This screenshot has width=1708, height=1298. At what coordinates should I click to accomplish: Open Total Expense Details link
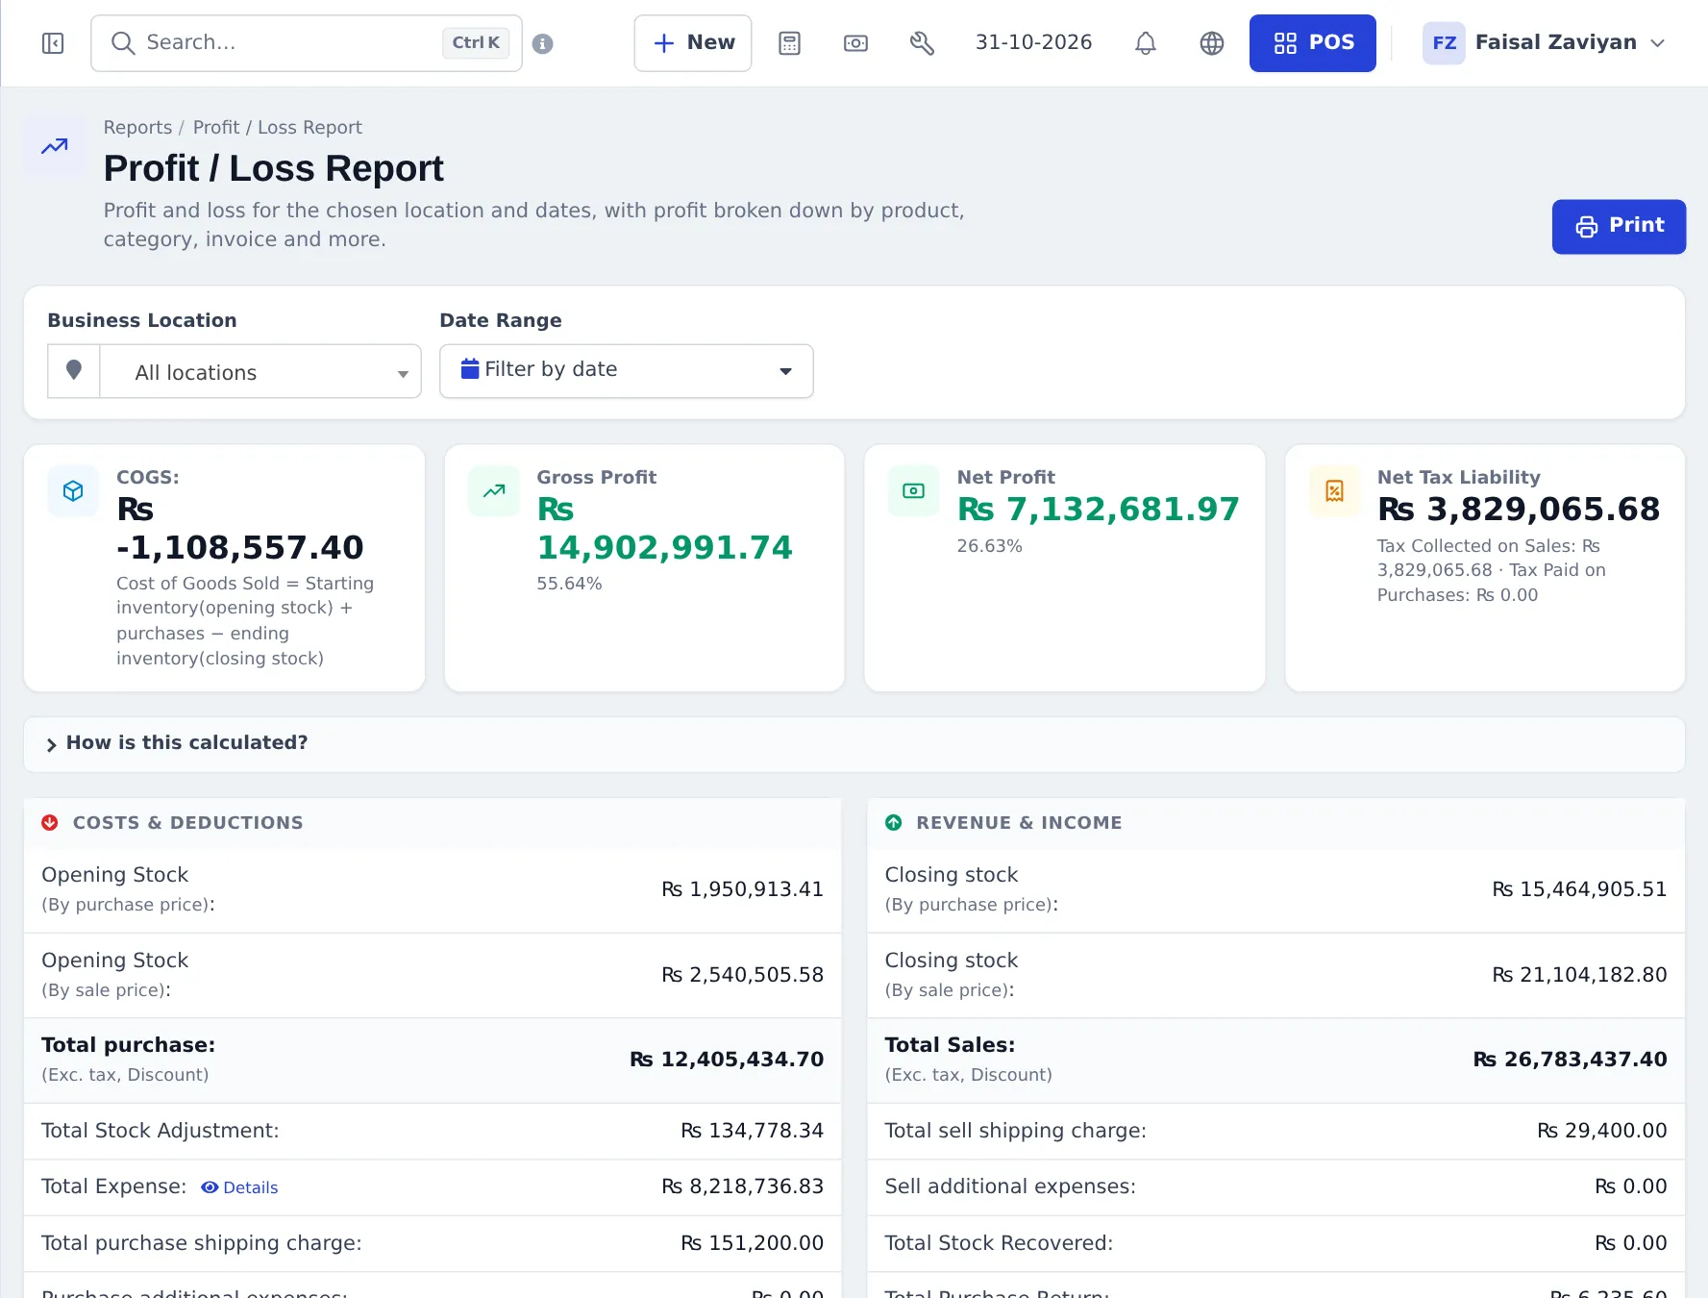pos(239,1187)
